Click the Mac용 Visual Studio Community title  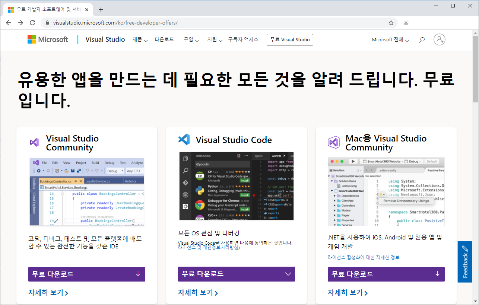pos(386,143)
